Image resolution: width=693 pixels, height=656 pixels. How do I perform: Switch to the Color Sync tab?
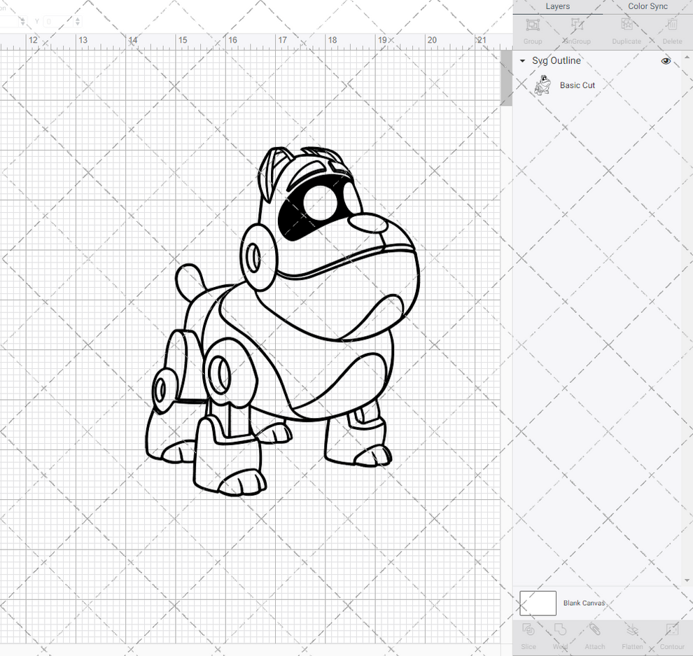coord(647,6)
